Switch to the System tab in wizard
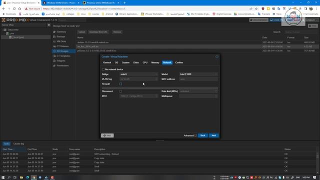The image size is (320, 180). (x=125, y=62)
